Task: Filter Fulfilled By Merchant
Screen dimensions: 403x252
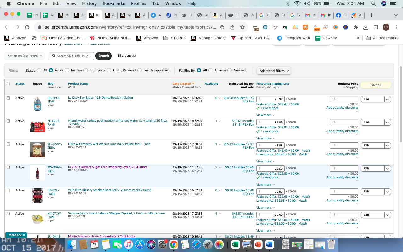Action: point(230,70)
